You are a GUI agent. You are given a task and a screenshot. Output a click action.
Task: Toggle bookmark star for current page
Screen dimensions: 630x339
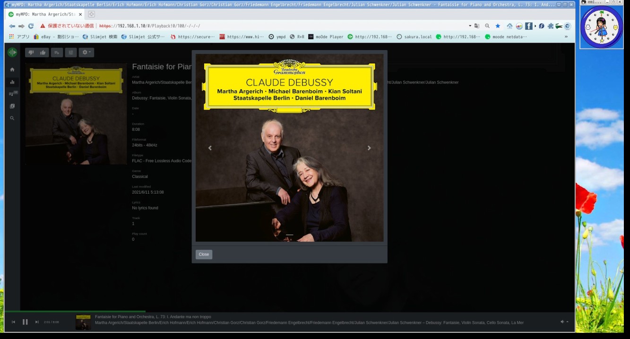pos(497,26)
